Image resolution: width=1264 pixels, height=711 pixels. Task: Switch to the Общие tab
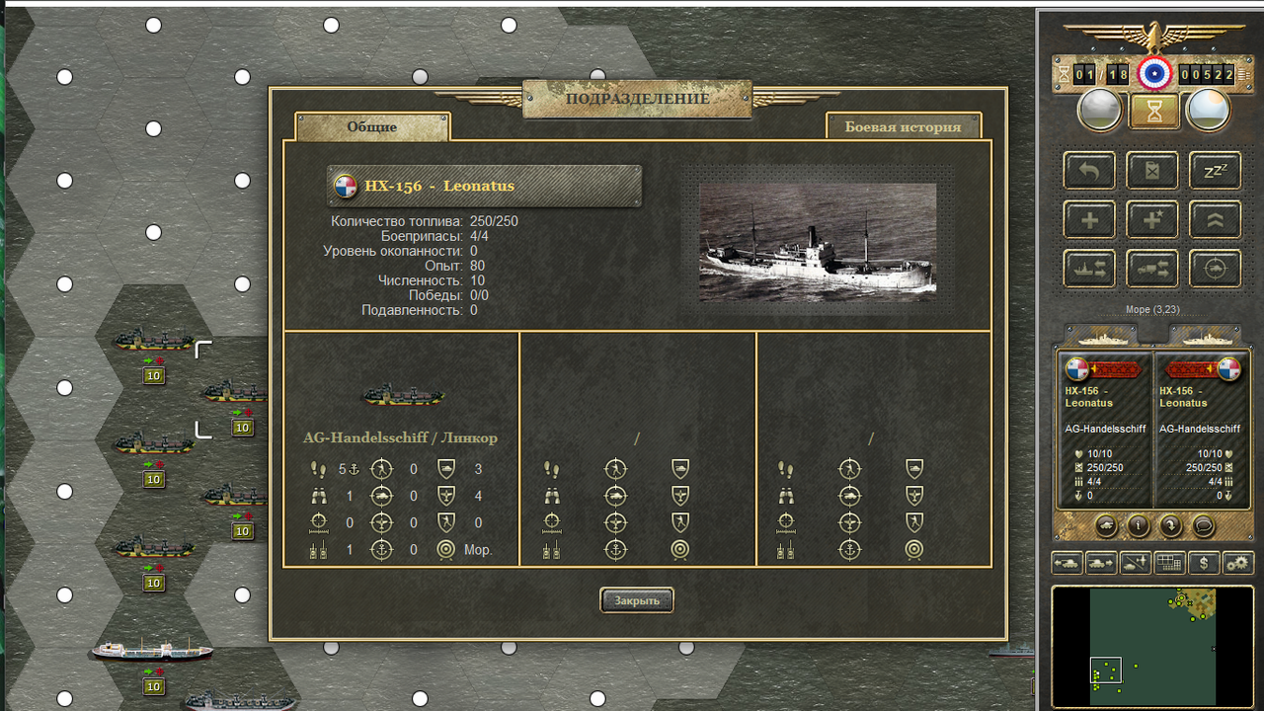point(372,126)
